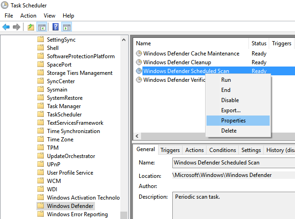Sort by the Triggers column header
295x219 pixels.
[282, 43]
